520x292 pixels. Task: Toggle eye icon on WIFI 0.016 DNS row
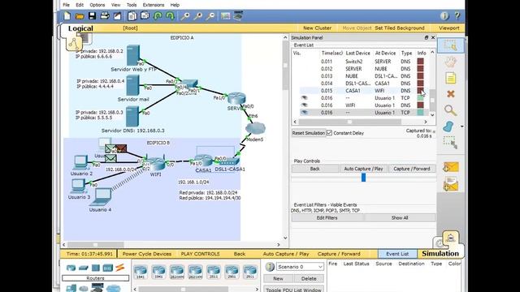point(304,105)
